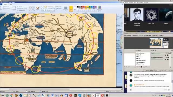Viewport: 173px width, 97px height.
Task: Select the top row in OBS Sources list
Action: 143,53
